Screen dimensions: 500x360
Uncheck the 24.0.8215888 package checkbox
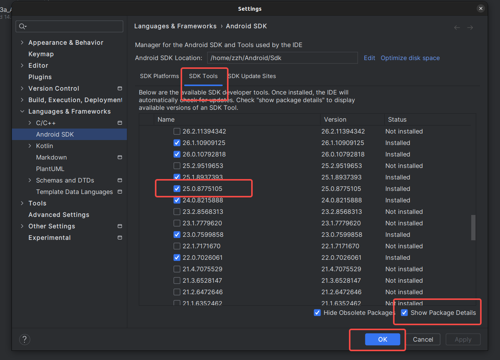click(x=177, y=200)
